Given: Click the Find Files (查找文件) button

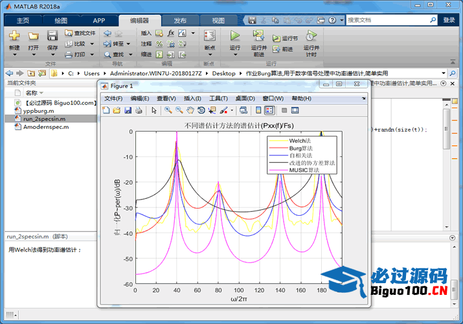Looking at the screenshot, I should [x=80, y=32].
